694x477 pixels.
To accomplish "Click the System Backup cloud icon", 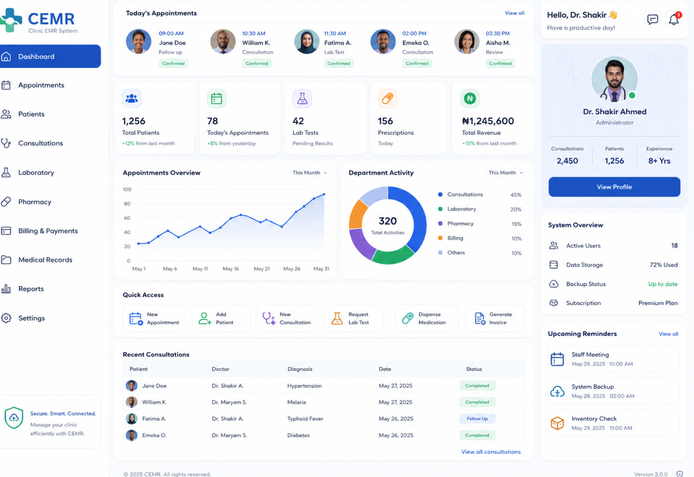I will pyautogui.click(x=557, y=391).
